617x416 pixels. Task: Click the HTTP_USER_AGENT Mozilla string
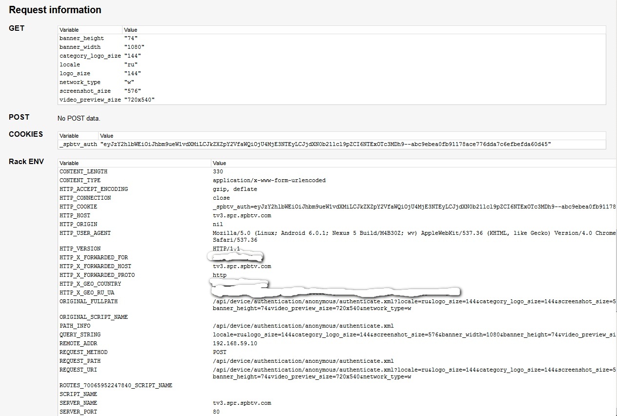pyautogui.click(x=414, y=236)
